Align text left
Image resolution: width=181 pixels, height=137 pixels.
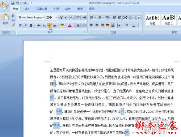tap(92, 25)
